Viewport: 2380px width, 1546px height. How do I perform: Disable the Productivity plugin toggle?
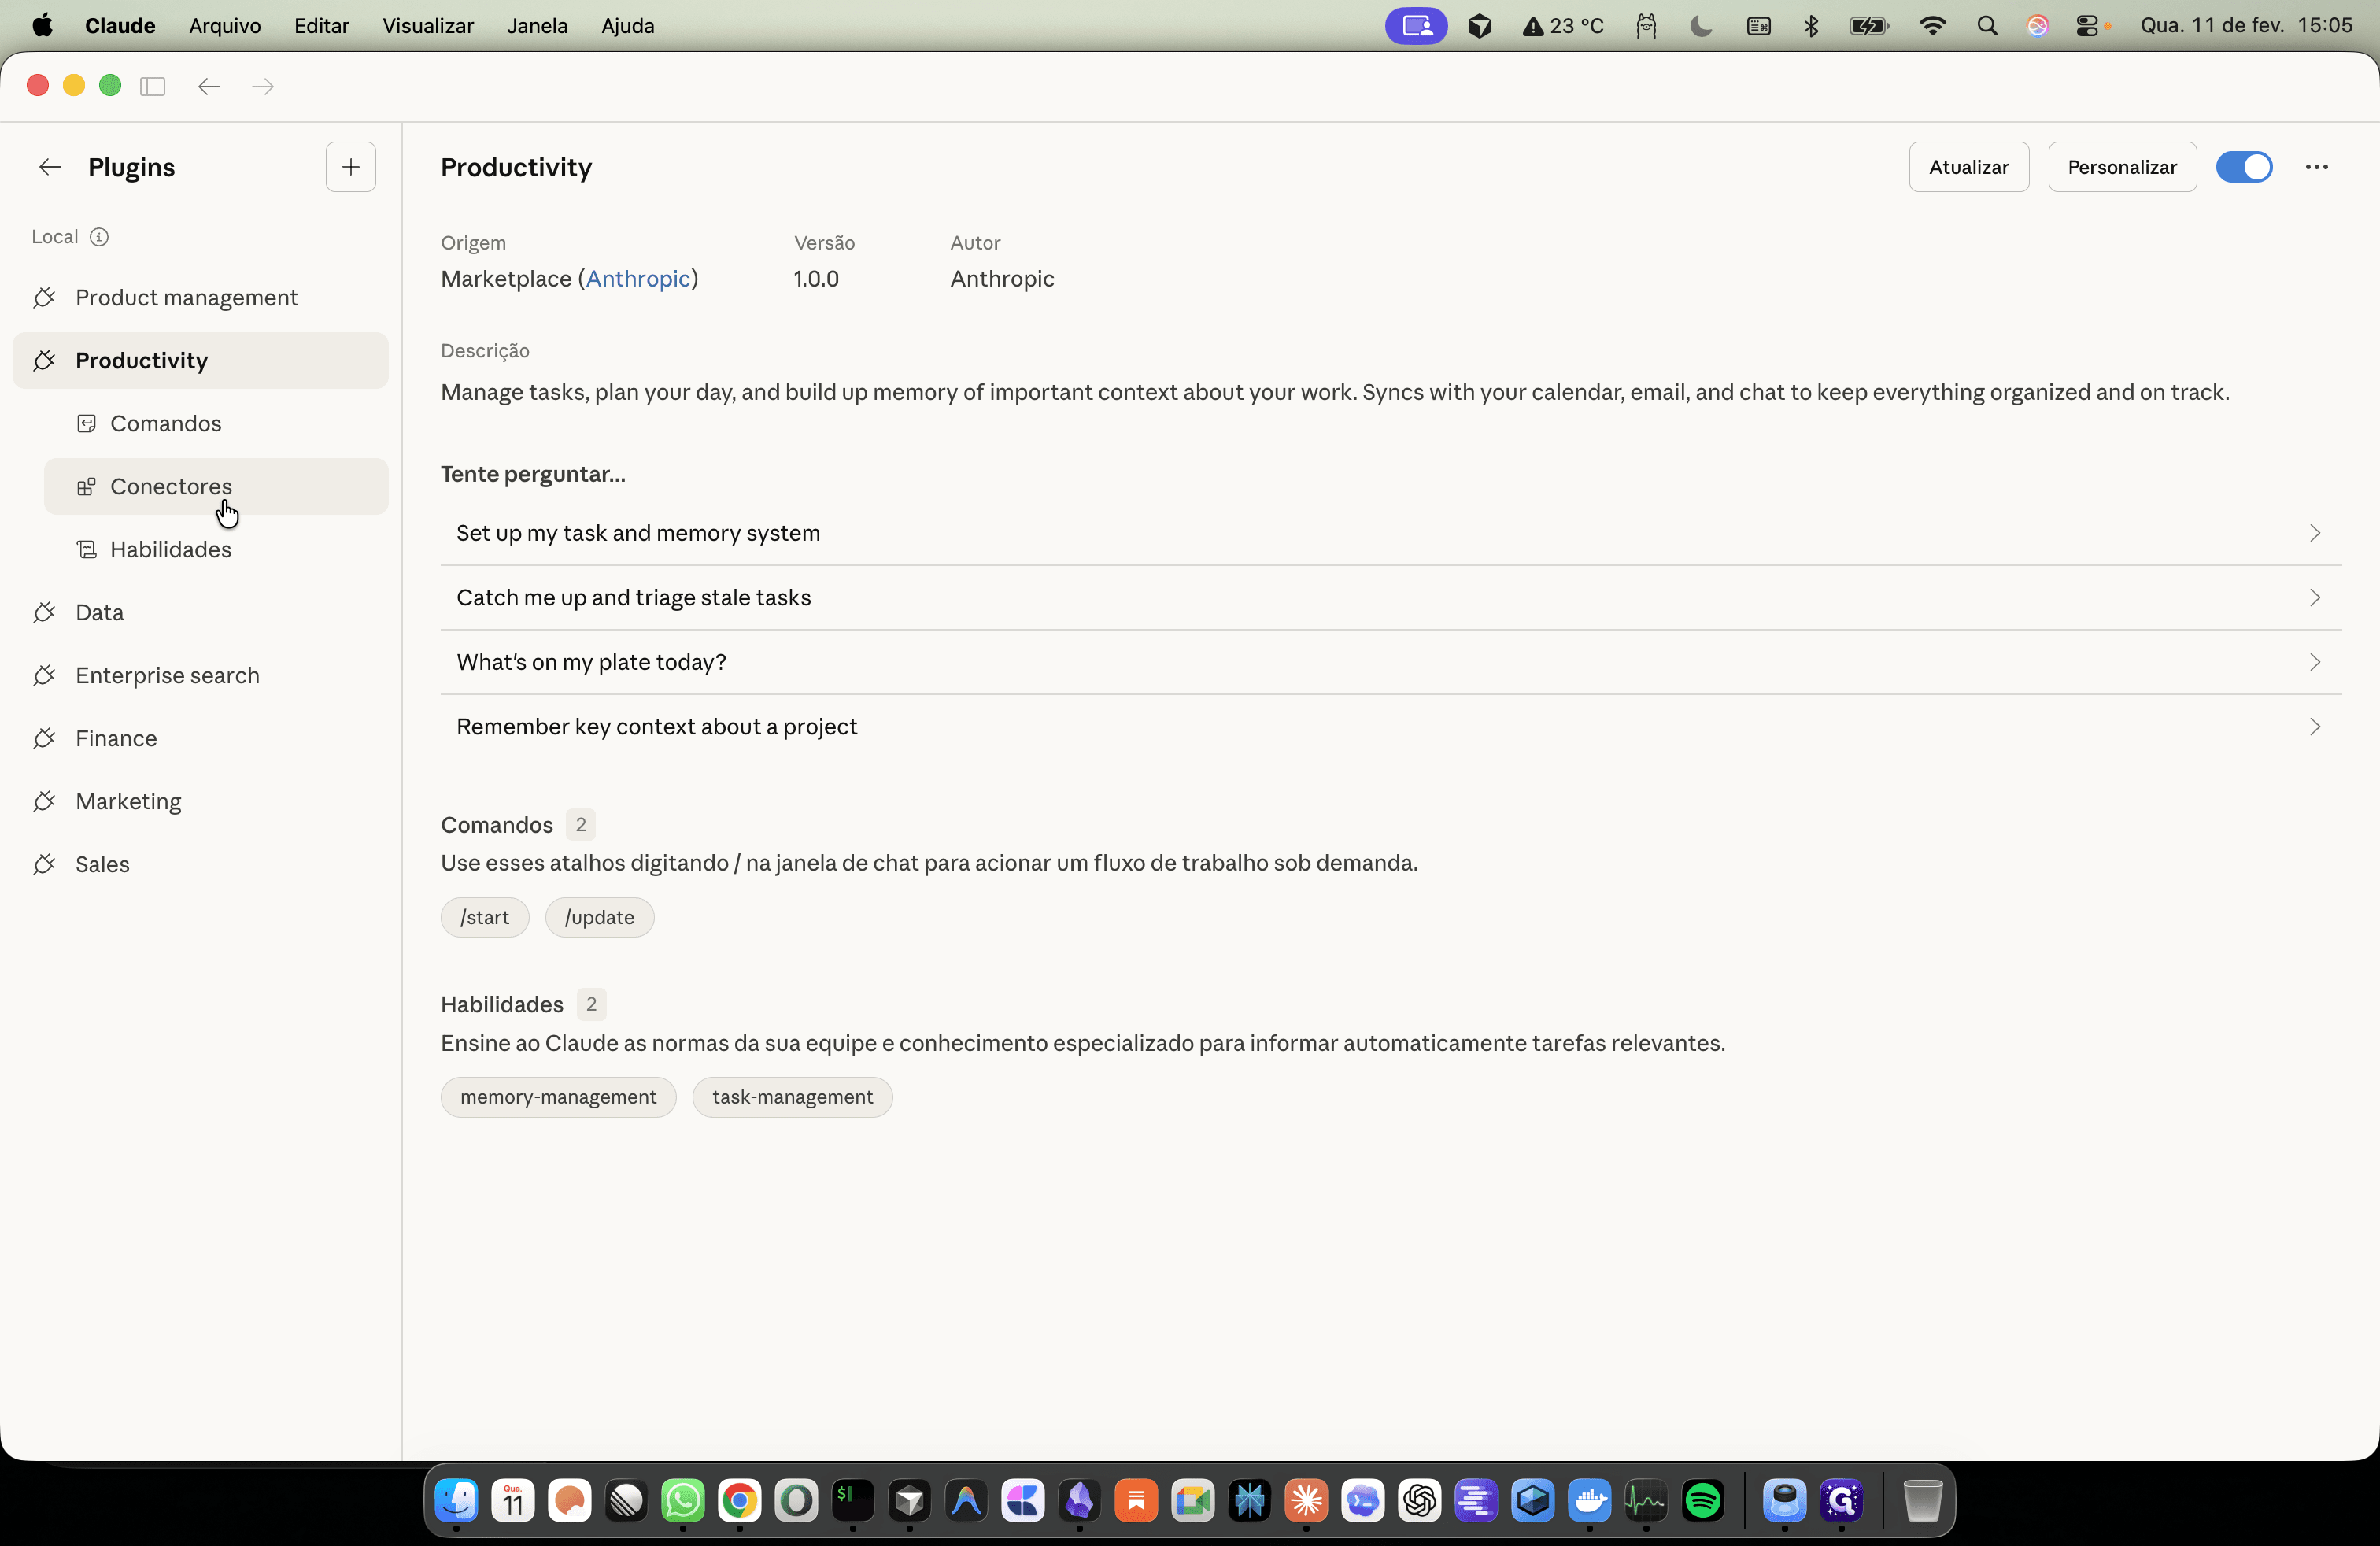2244,167
